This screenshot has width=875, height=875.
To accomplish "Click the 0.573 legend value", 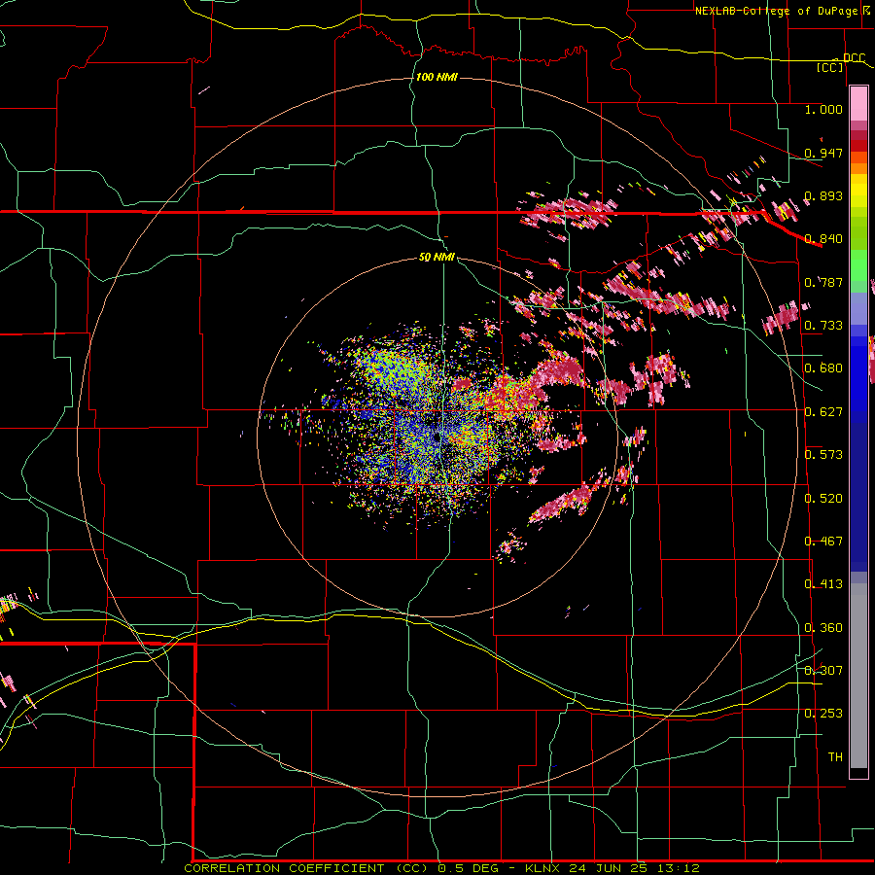I will [x=823, y=455].
